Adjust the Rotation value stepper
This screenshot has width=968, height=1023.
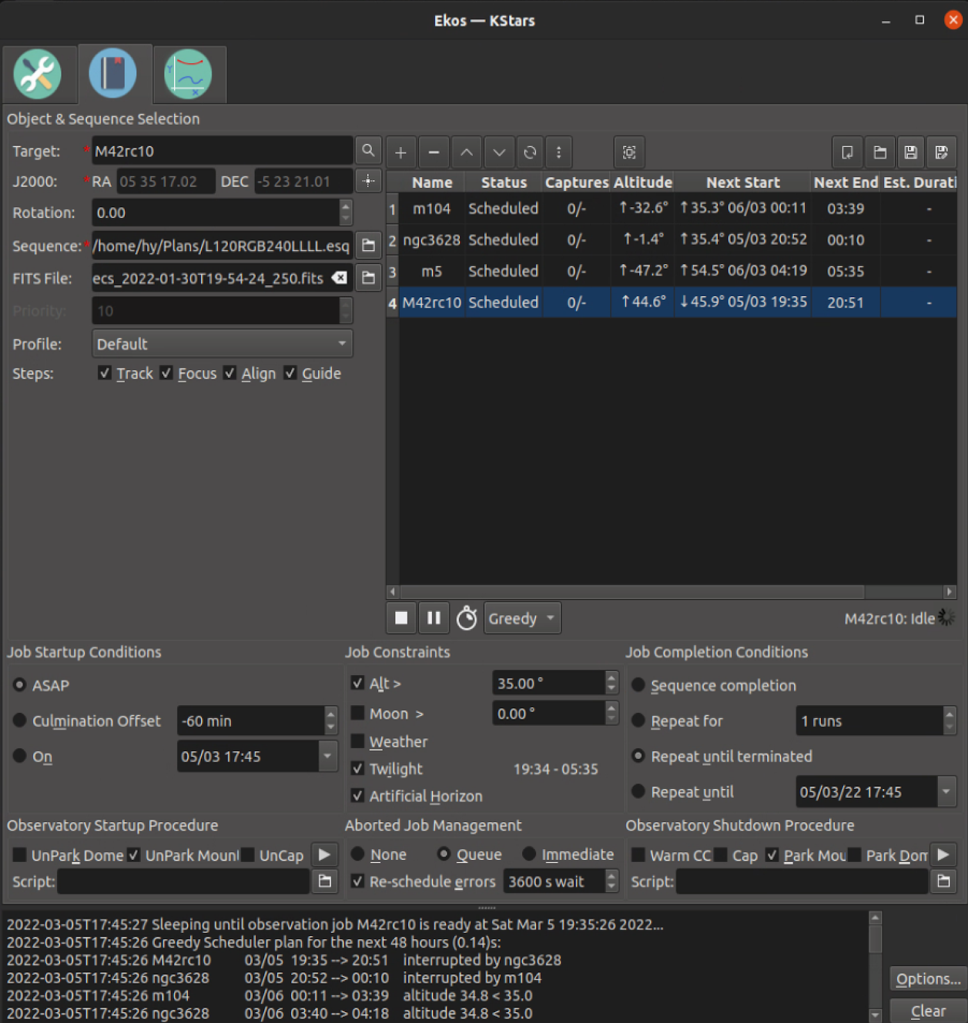(345, 212)
